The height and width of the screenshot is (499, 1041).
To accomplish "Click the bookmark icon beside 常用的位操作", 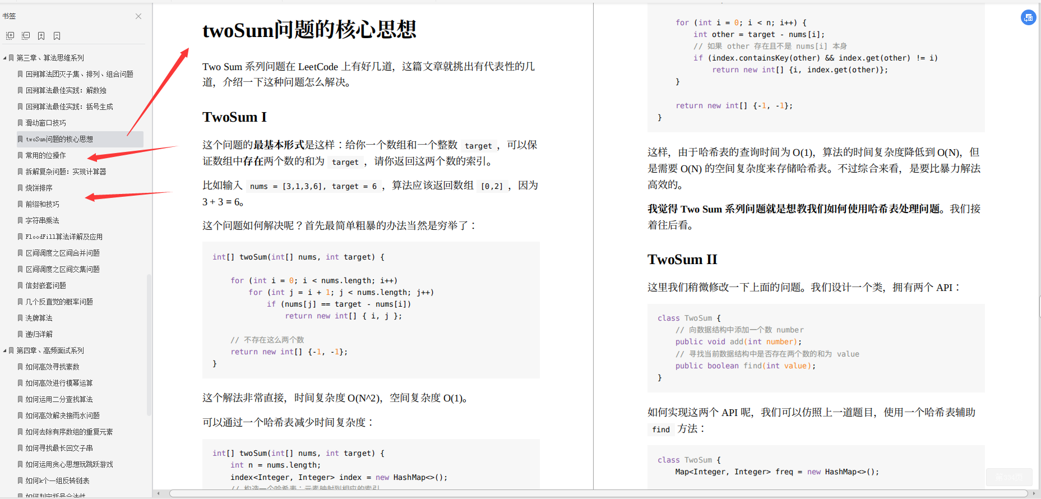I will (x=20, y=155).
